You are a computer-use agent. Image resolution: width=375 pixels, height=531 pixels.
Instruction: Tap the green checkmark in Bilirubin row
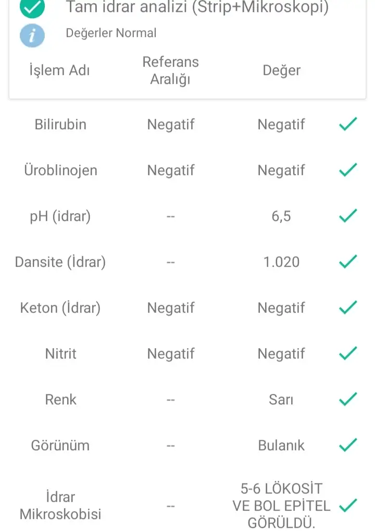[x=348, y=124]
